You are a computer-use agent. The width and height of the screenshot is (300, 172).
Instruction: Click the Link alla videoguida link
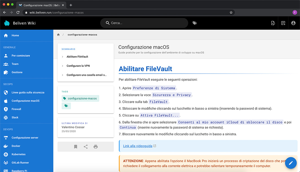(137, 146)
